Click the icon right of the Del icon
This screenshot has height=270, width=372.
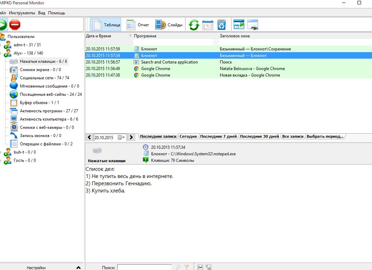[x=208, y=267]
